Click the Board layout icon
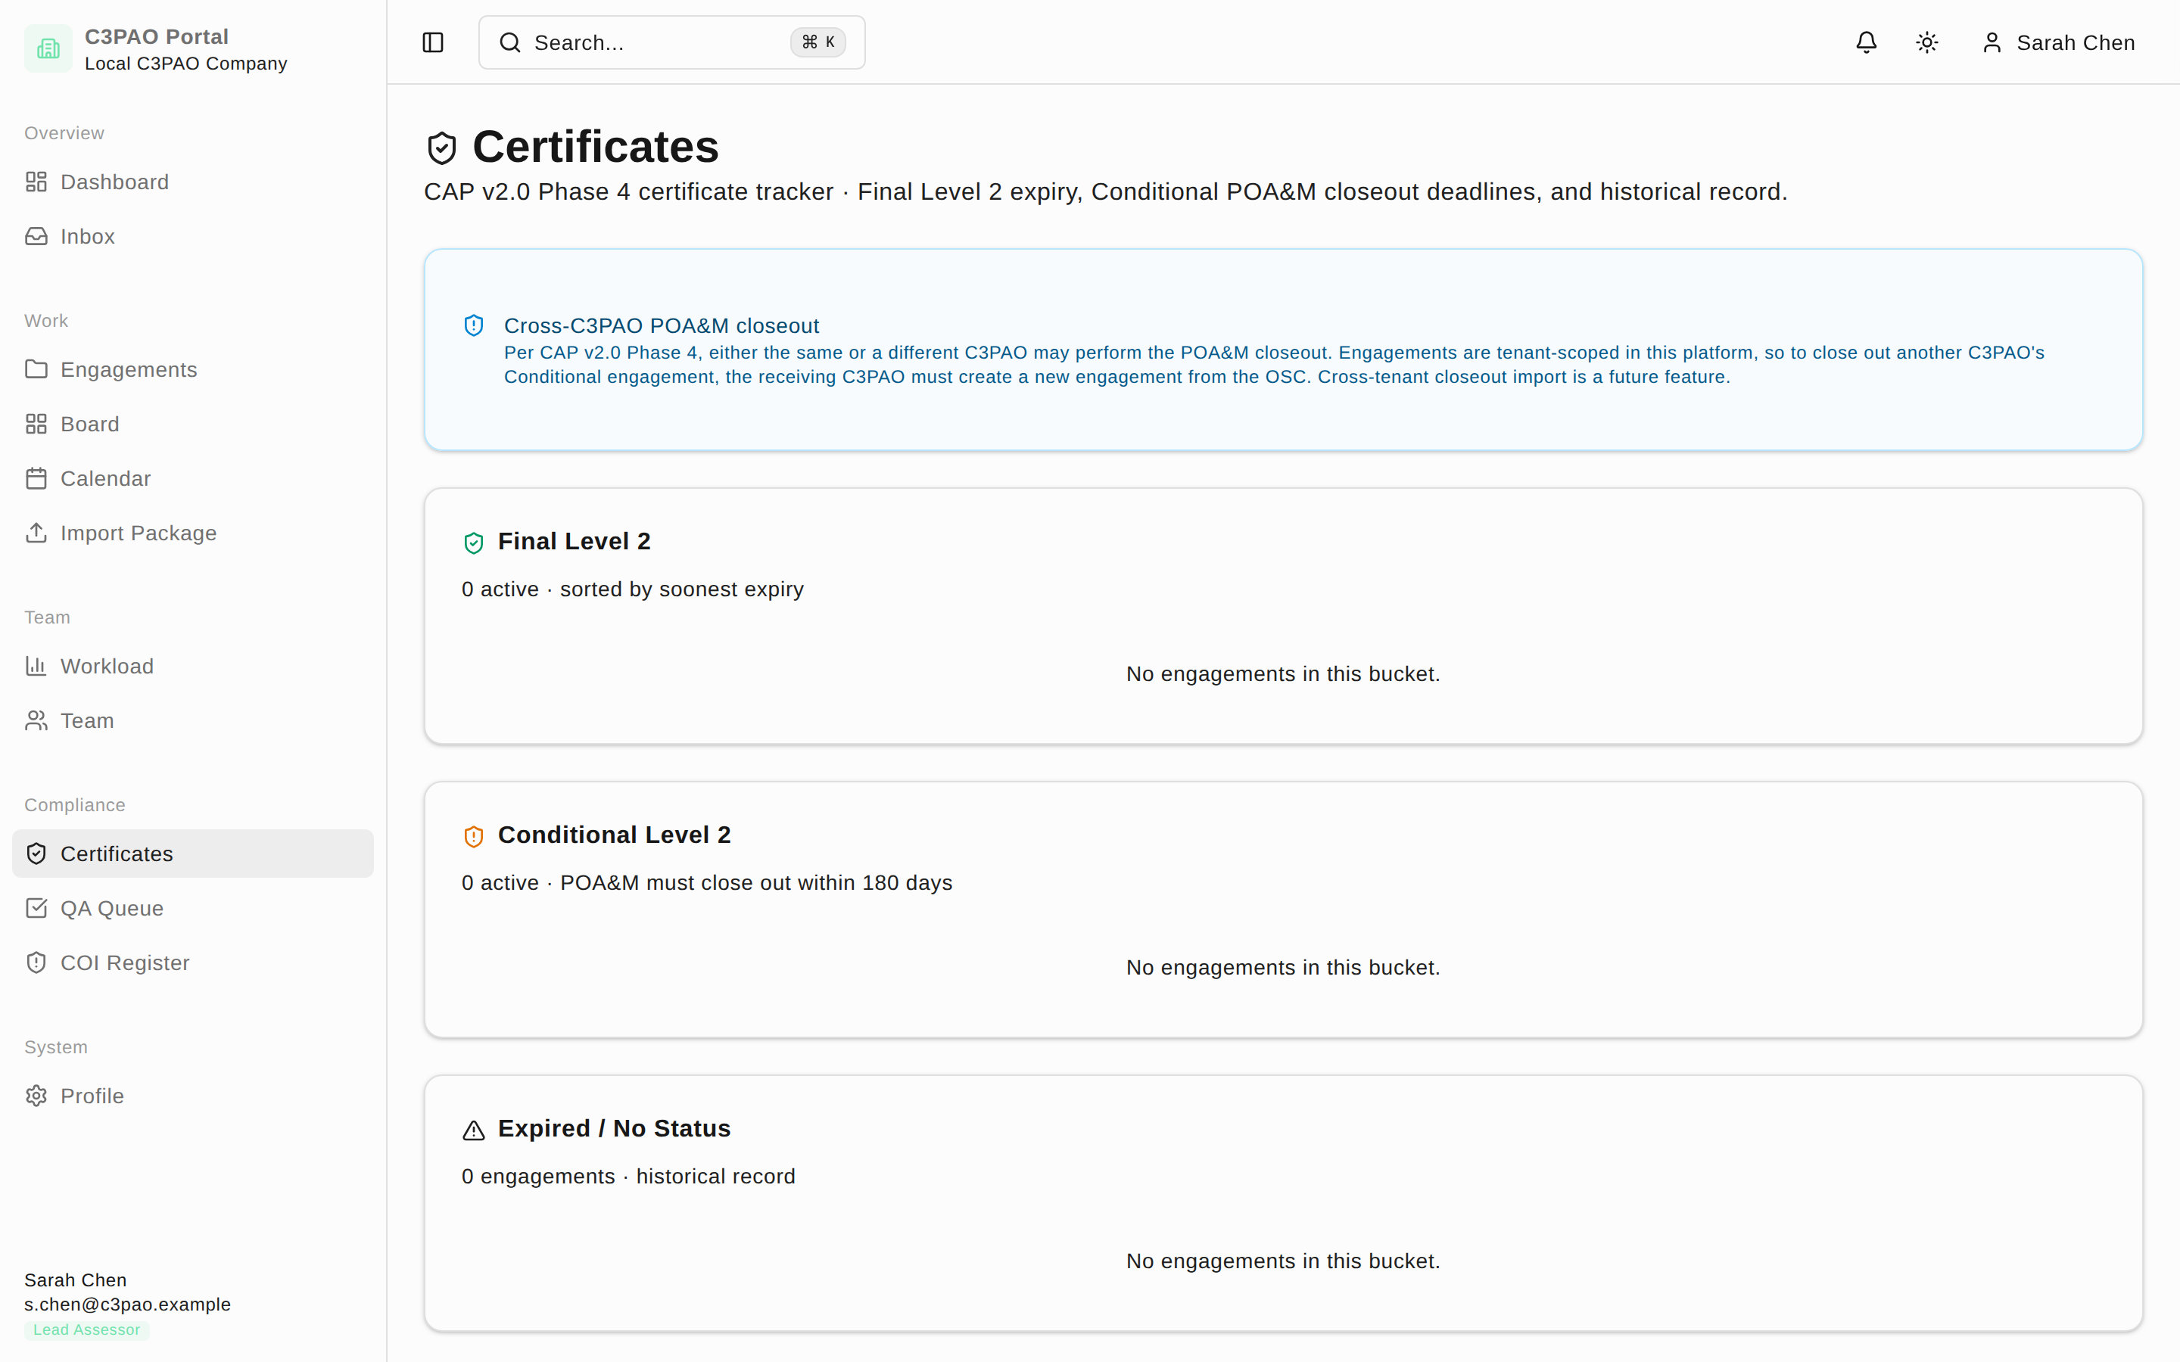The image size is (2180, 1362). tap(36, 424)
